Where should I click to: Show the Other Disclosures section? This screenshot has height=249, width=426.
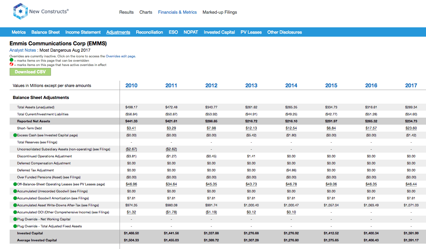285,32
